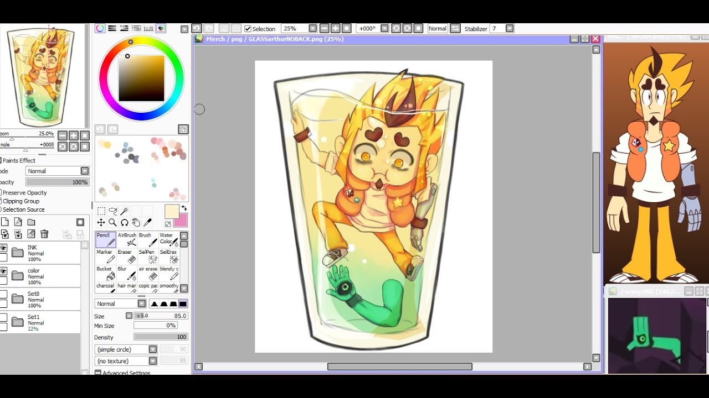Select the SelPen selection pen tool
Viewport: 709px width, 398px height.
point(148,256)
